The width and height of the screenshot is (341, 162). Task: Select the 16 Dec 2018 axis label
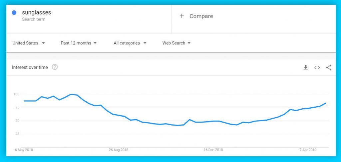(213, 150)
